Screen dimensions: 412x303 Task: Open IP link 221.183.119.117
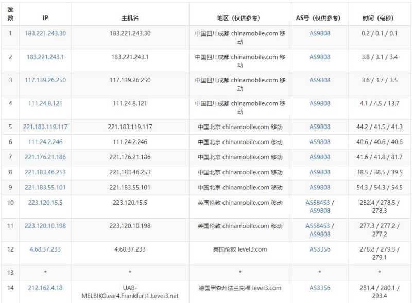[45, 127]
